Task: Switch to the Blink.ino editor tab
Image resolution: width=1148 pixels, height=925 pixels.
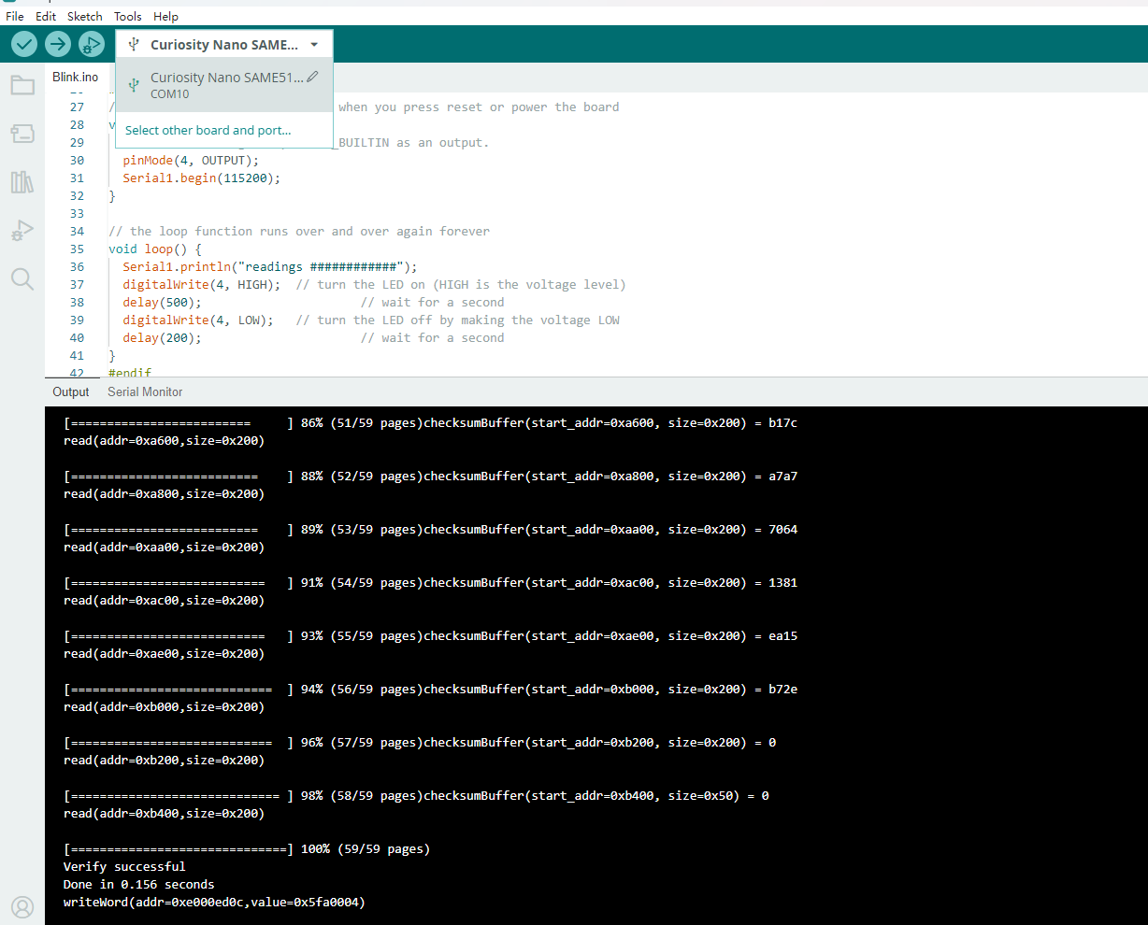Action: 76,77
